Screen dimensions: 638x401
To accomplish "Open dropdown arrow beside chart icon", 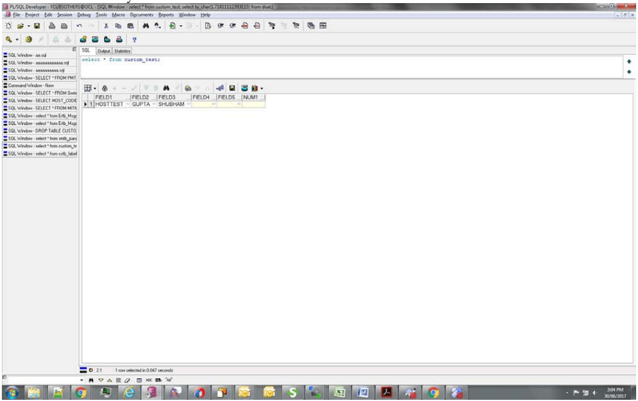I will pos(262,88).
